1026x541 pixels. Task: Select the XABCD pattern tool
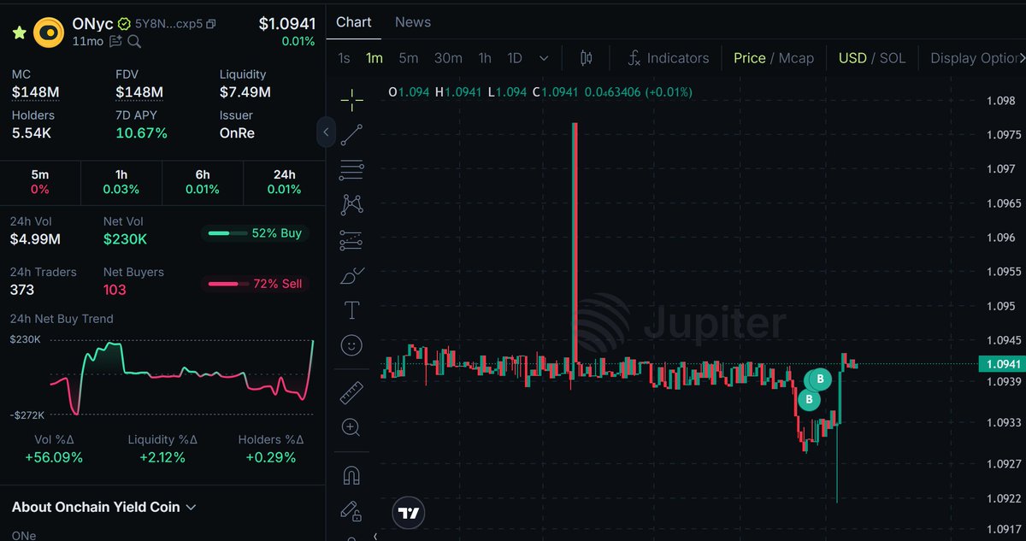tap(351, 204)
